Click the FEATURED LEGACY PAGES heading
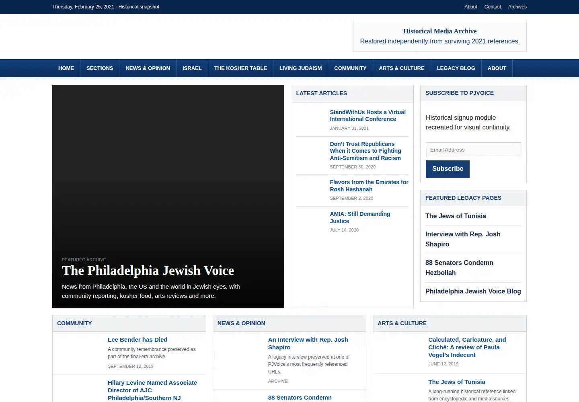 (463, 198)
